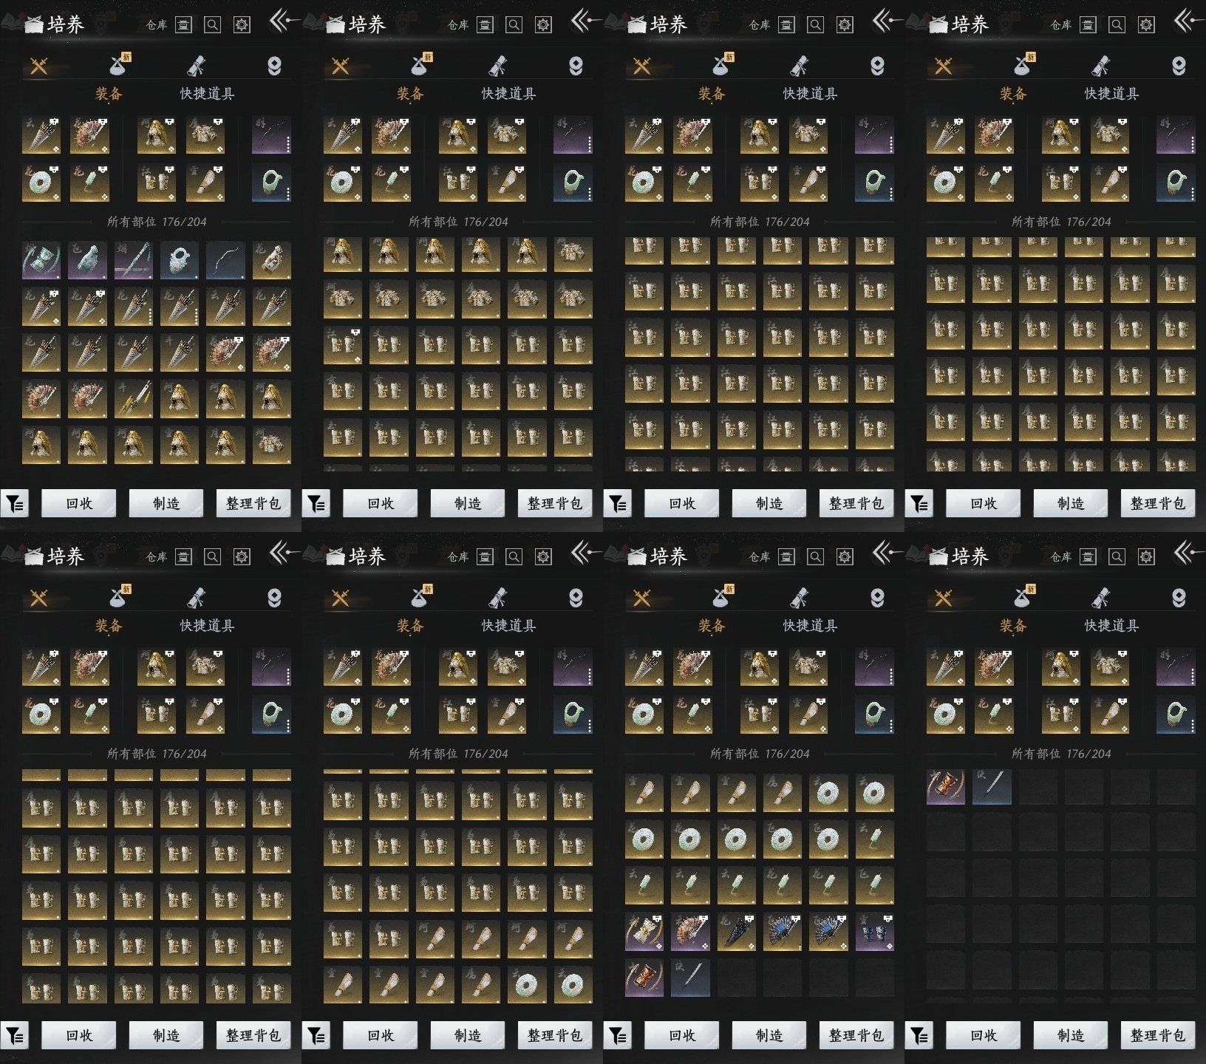Select the stacked coins category icon in the top-left panel
1206x1064 pixels.
pyautogui.click(x=274, y=66)
